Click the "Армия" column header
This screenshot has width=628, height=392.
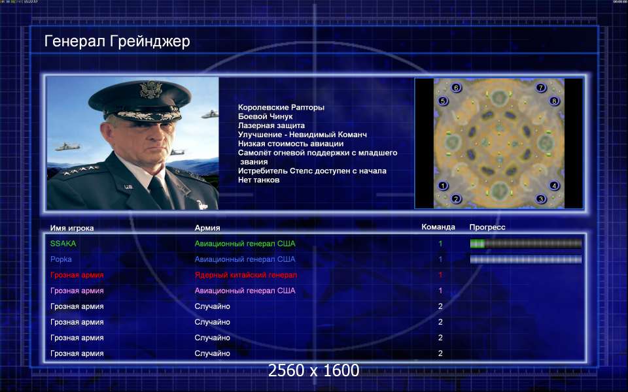(207, 228)
